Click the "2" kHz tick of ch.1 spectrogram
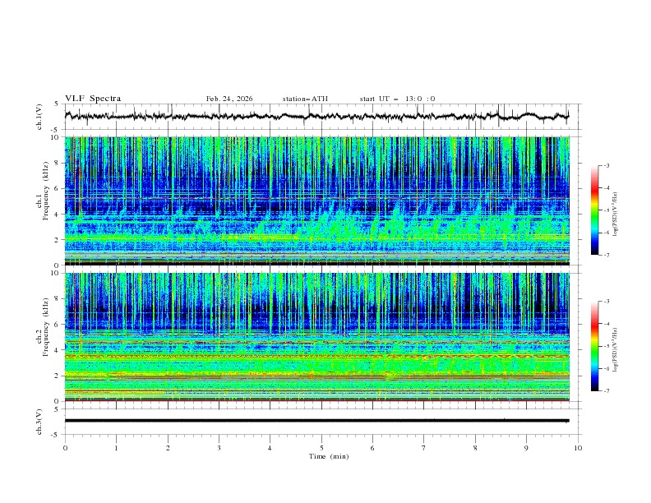 tap(58, 240)
